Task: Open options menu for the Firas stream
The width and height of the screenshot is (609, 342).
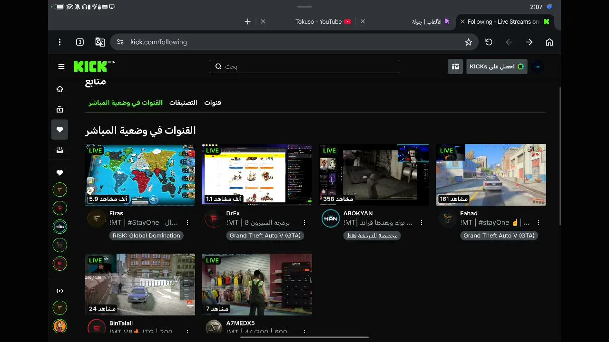Action: point(187,222)
